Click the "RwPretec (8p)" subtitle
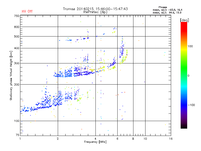This screenshot has width=201, height=151. (95, 12)
